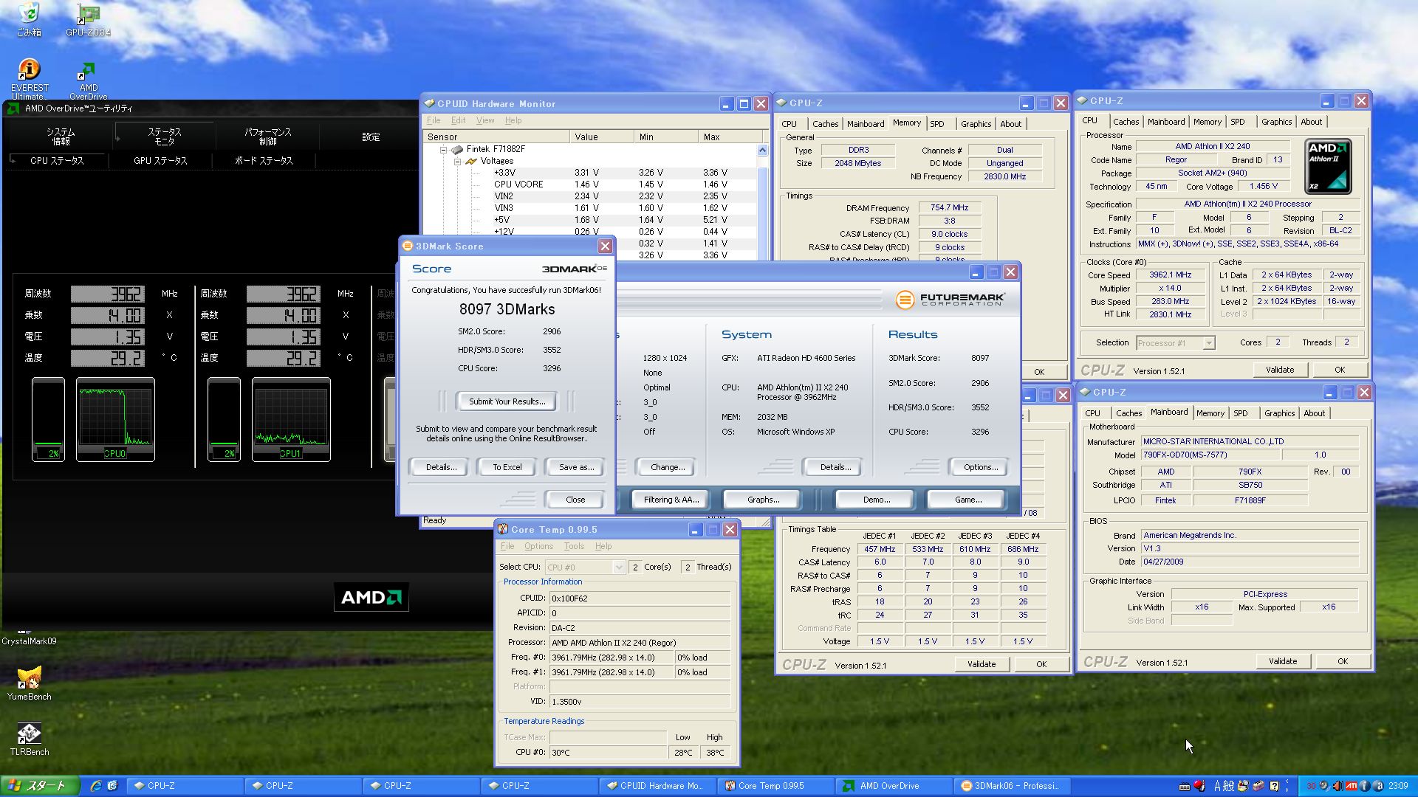Image resolution: width=1418 pixels, height=797 pixels.
Task: Click the To Excel button
Action: tap(507, 467)
